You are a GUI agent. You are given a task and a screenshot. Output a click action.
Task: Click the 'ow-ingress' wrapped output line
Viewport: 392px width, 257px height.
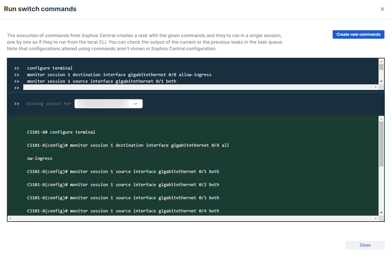(x=40, y=158)
